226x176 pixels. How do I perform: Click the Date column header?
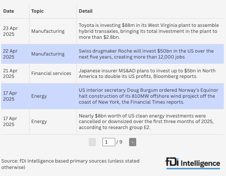point(9,11)
